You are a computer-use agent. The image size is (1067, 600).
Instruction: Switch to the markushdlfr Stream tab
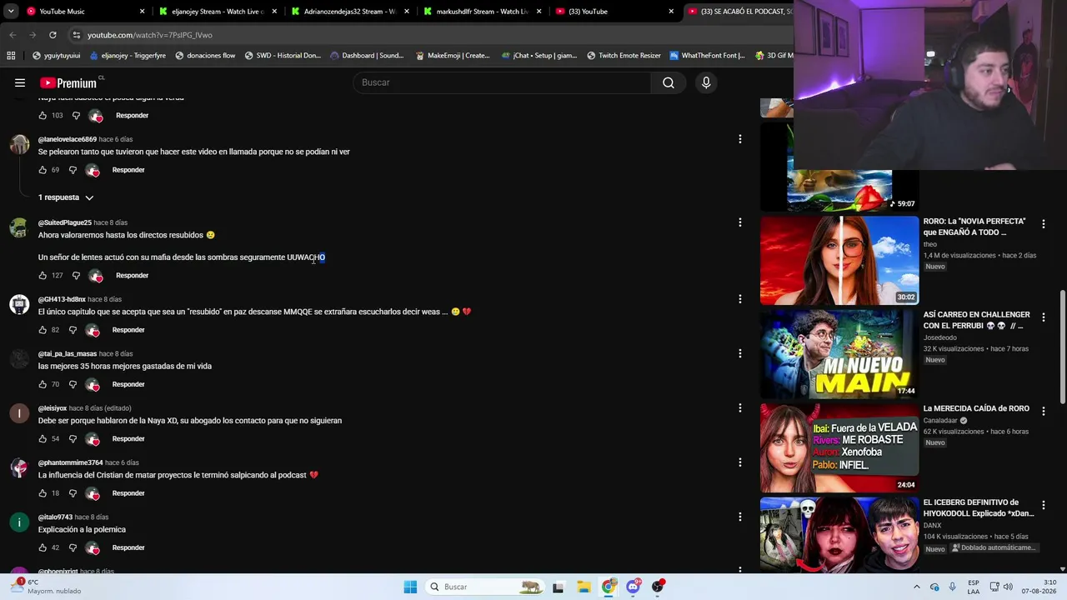(482, 12)
